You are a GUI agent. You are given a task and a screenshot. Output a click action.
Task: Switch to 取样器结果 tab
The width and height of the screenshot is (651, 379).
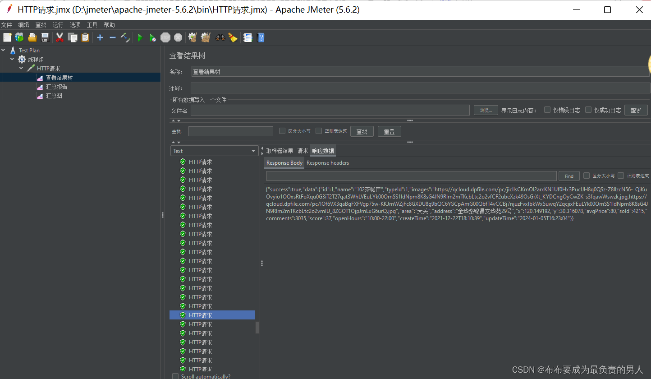[x=280, y=151]
